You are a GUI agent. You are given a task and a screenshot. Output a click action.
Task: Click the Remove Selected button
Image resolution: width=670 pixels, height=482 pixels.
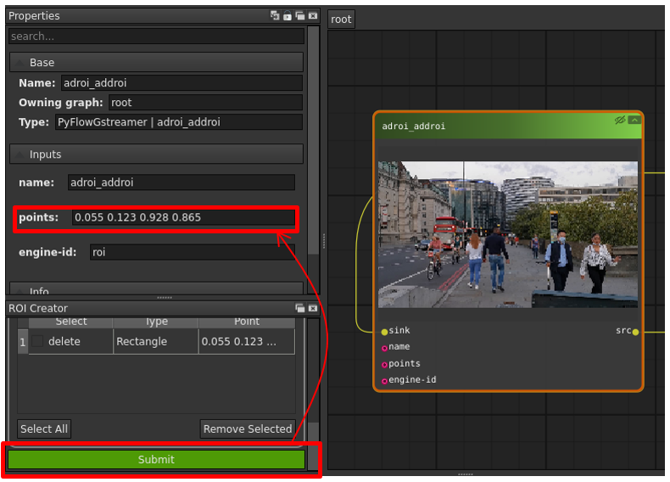pos(248,429)
